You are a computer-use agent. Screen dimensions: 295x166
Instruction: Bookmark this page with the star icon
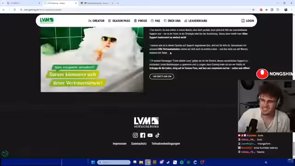tap(253, 10)
